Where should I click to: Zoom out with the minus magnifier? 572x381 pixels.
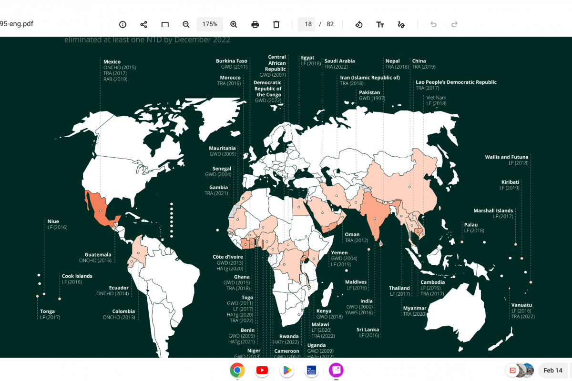point(186,24)
